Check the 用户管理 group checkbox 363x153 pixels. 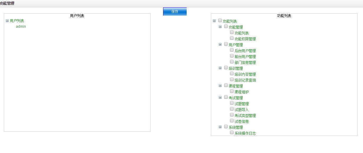pyautogui.click(x=226, y=44)
